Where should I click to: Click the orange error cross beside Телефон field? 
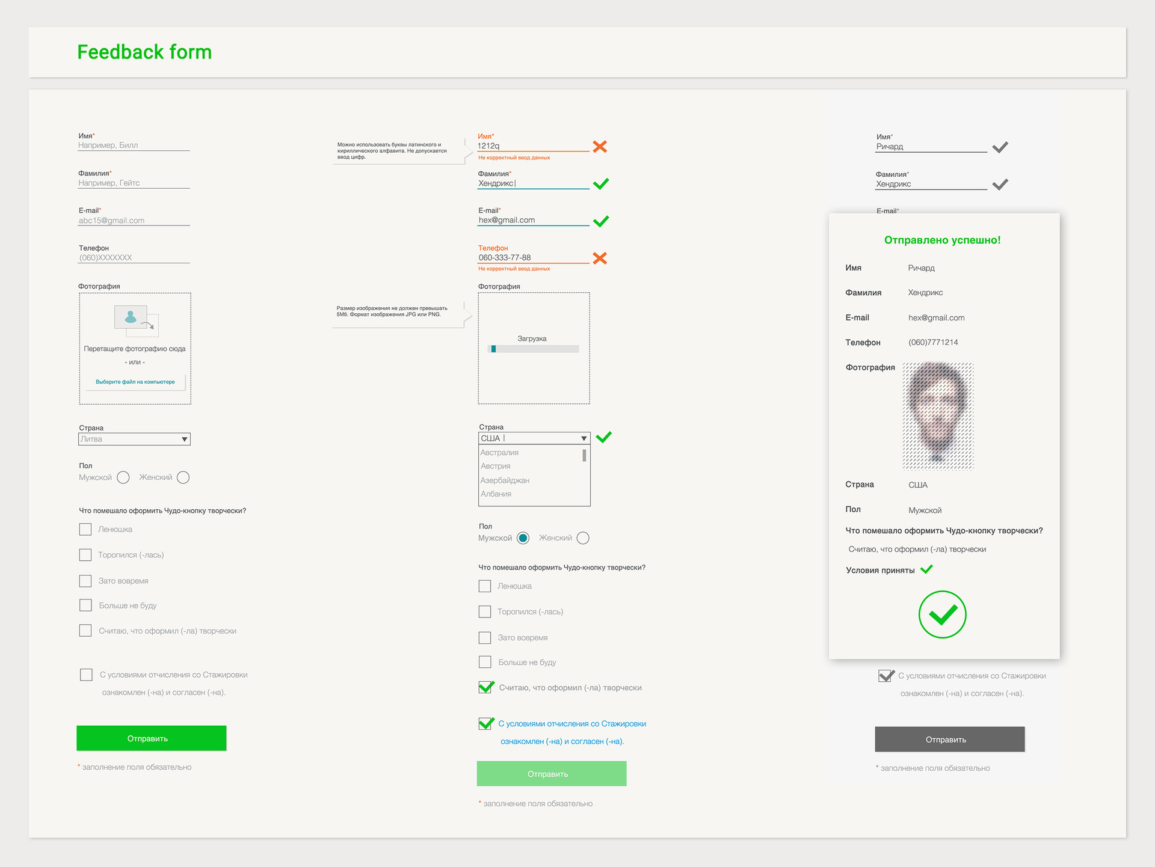tap(599, 259)
